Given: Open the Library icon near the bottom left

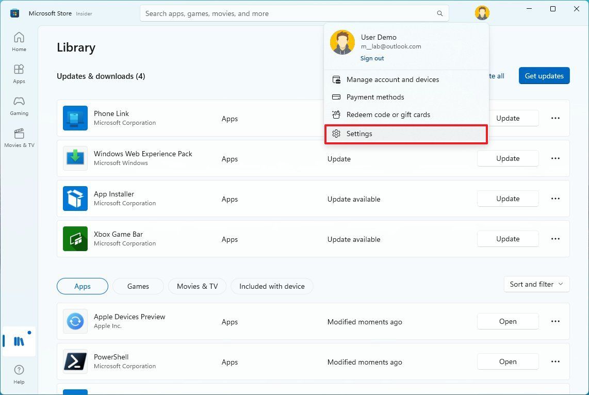Looking at the screenshot, I should coord(19,341).
